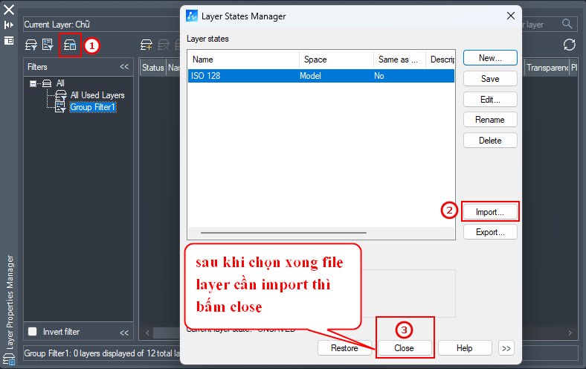Open New Property Filter icon in Layer Properties Manager
586x369 pixels.
[31, 45]
